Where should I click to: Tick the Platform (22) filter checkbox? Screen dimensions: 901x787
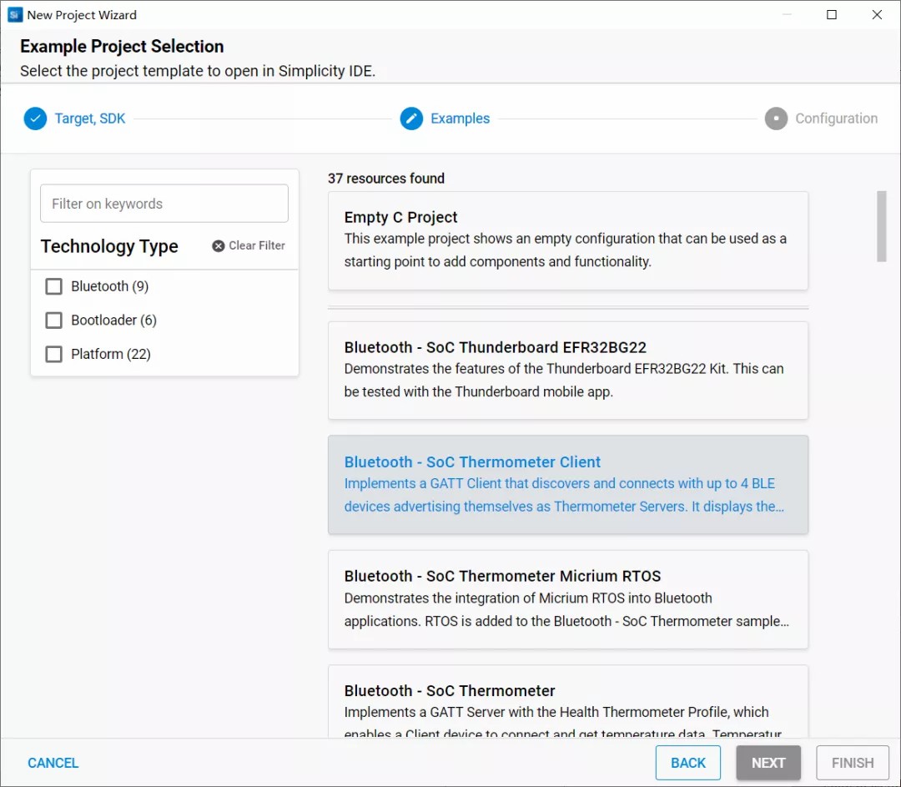(x=54, y=354)
